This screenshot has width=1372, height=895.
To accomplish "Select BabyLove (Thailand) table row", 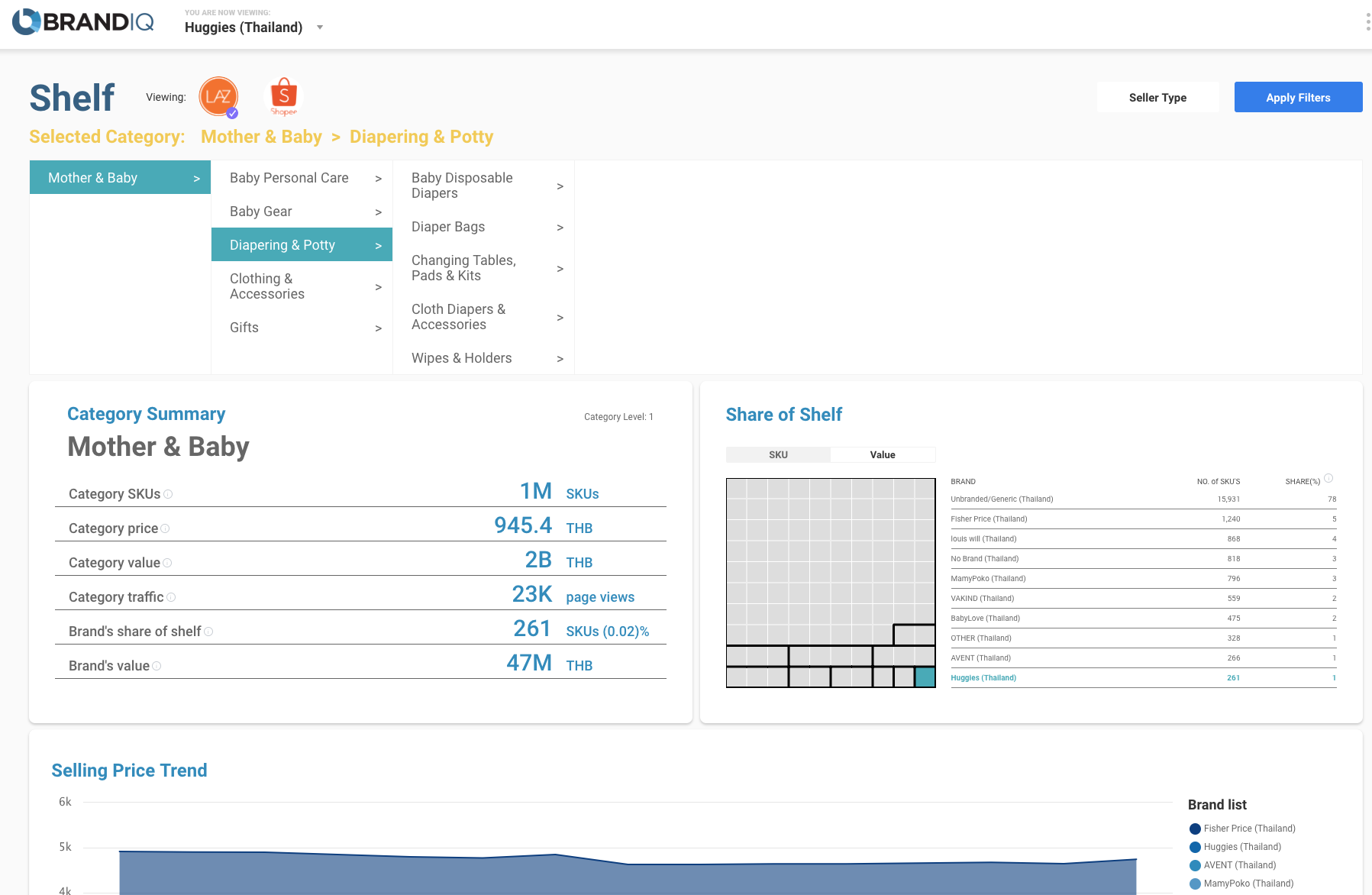I will click(x=1143, y=618).
